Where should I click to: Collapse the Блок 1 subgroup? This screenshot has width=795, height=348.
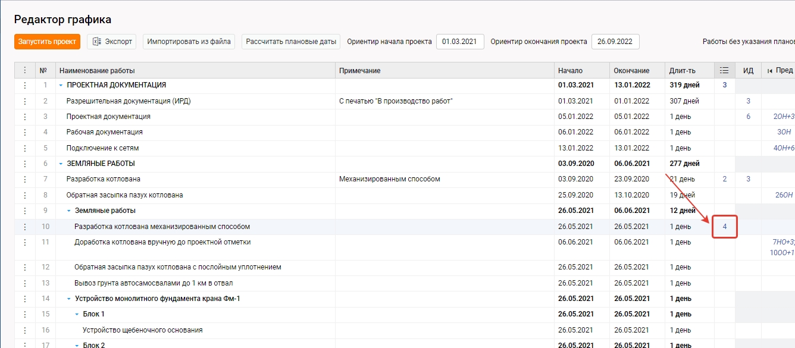tap(77, 314)
